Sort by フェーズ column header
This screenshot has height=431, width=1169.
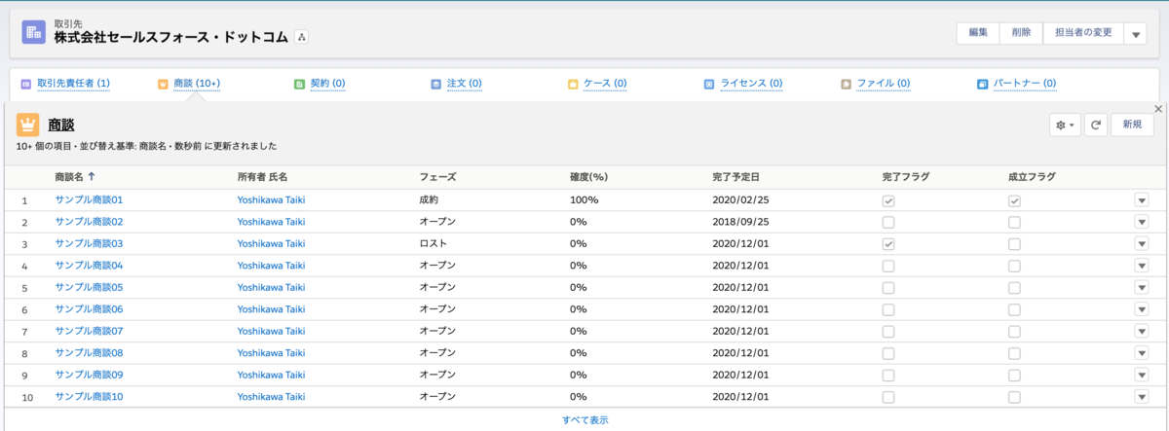(x=438, y=177)
